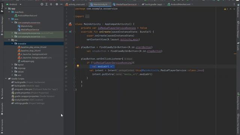
Task: Open the Bookmarks tool window
Action: click(2, 109)
